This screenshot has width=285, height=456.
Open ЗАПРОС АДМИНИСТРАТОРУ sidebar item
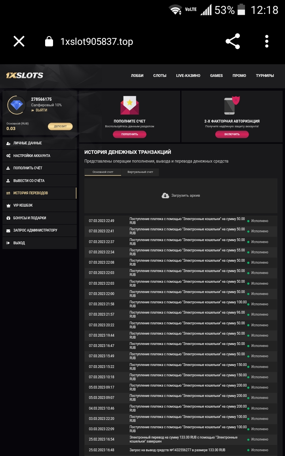[x=40, y=230]
